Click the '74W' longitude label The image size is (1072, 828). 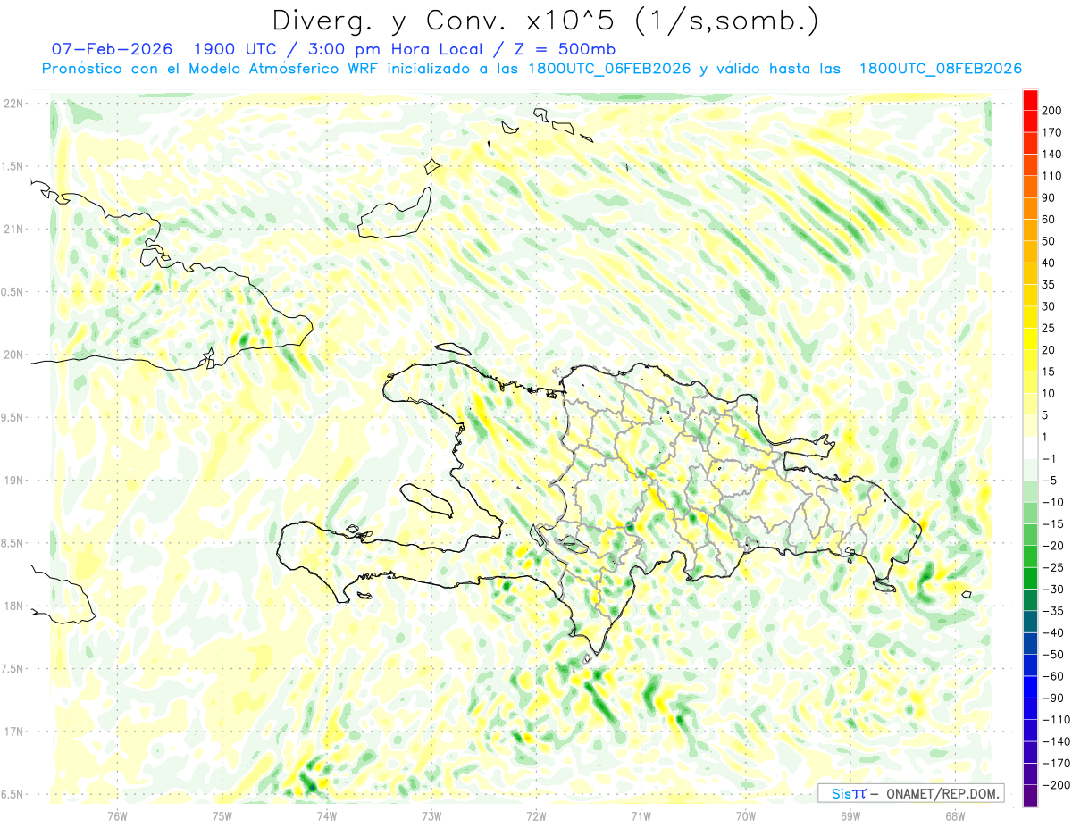pyautogui.click(x=327, y=815)
